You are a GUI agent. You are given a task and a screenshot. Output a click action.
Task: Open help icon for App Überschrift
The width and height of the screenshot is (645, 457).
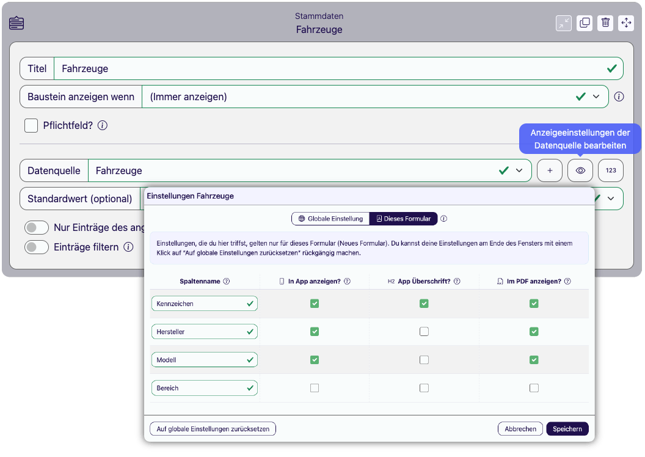tap(457, 282)
